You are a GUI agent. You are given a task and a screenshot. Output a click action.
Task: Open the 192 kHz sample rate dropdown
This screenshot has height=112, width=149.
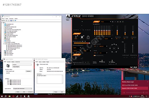77,51
